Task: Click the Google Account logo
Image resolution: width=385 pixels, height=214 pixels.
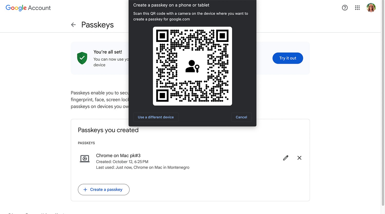Action: pyautogui.click(x=28, y=8)
